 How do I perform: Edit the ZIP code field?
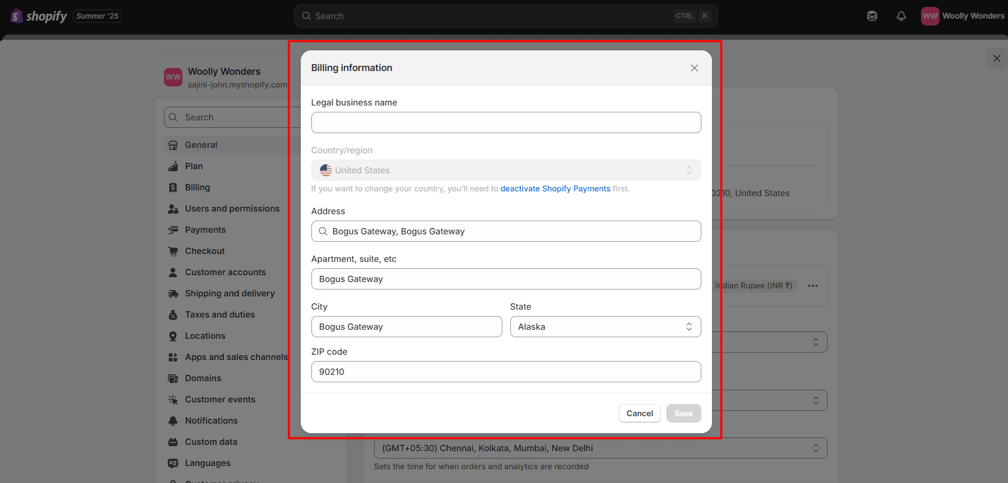pyautogui.click(x=506, y=372)
